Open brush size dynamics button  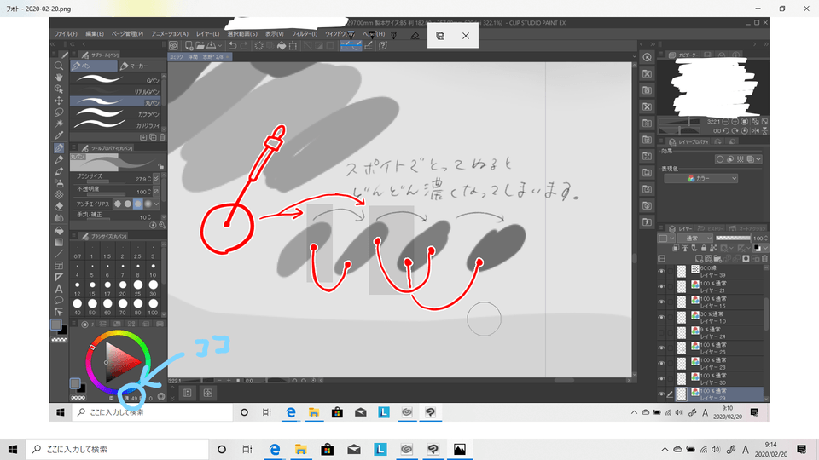coord(156,179)
